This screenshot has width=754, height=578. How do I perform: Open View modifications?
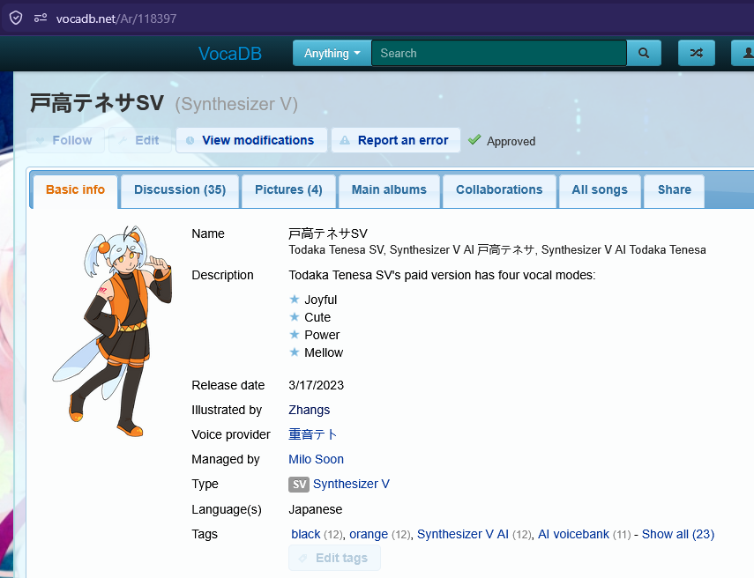(251, 140)
